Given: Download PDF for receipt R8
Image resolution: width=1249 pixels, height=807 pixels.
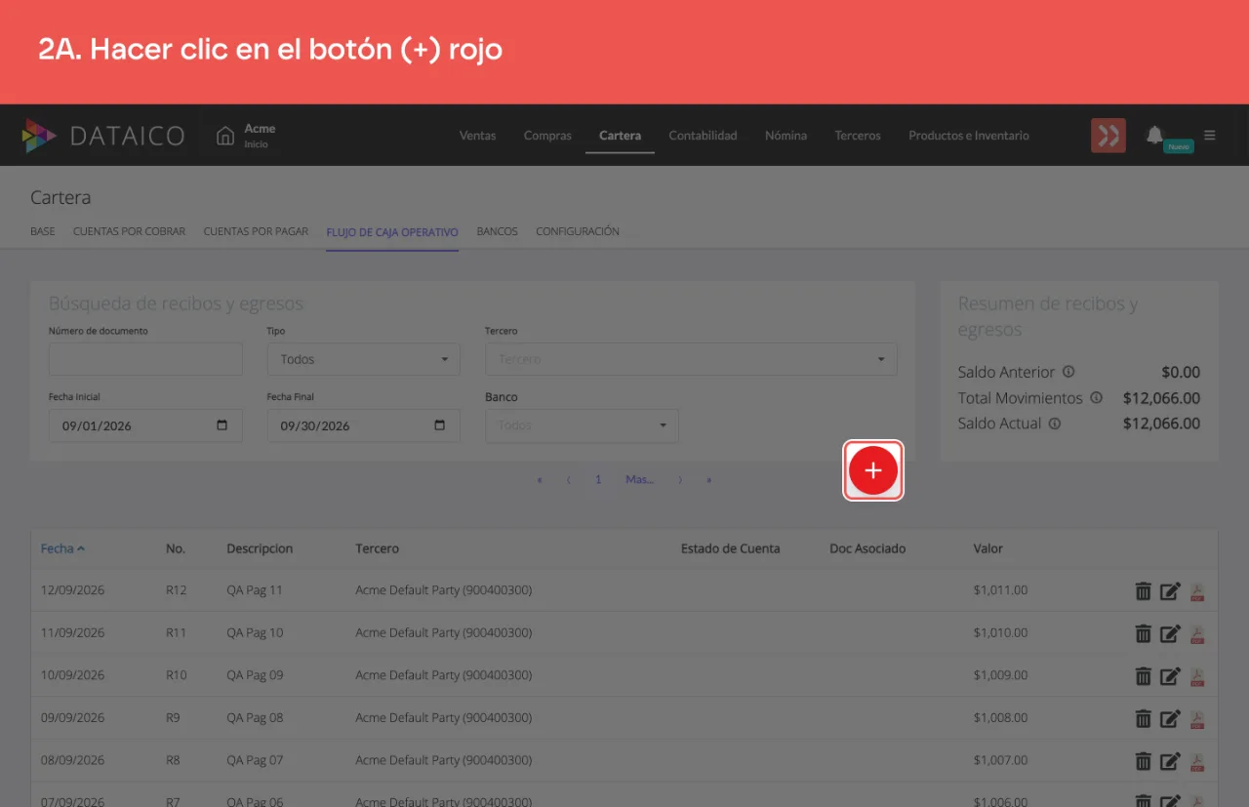Looking at the screenshot, I should tap(1197, 761).
